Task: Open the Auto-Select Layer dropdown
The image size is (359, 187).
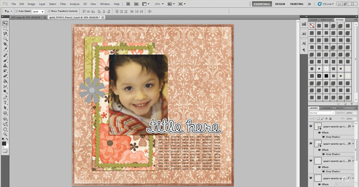Action: tap(38, 11)
